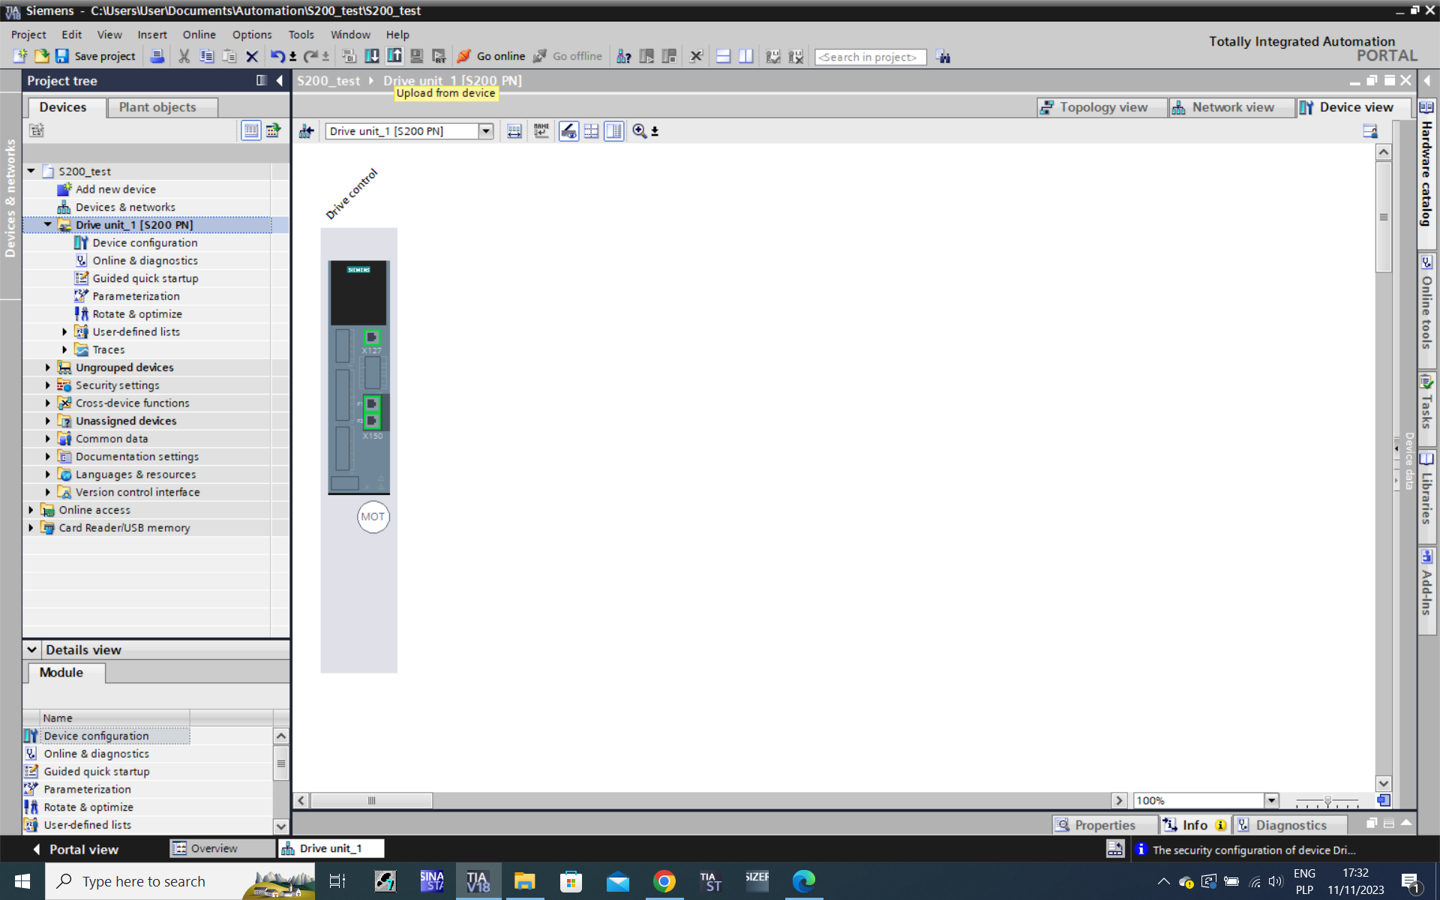Expand the Ungrouped devices tree node
Screen dimensions: 1440x900
point(48,367)
